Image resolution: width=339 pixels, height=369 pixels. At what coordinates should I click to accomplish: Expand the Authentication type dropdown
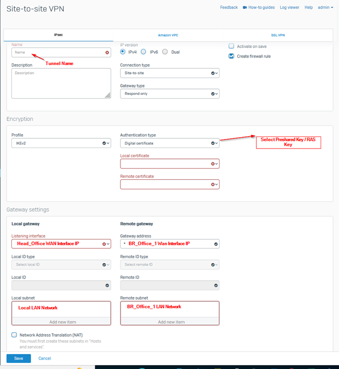pyautogui.click(x=169, y=143)
